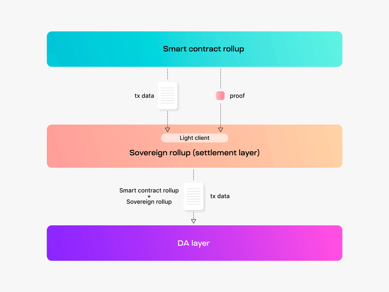Viewport: 389px width, 292px height.
Task: Click the "Smart contract rollup" text left of lower document
Action: click(x=149, y=190)
